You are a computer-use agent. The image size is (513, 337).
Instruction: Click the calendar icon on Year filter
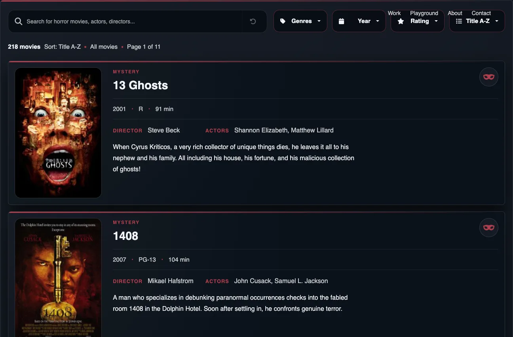click(341, 21)
